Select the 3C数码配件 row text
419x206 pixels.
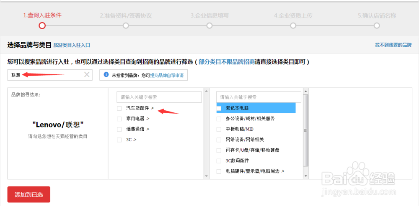(237, 161)
